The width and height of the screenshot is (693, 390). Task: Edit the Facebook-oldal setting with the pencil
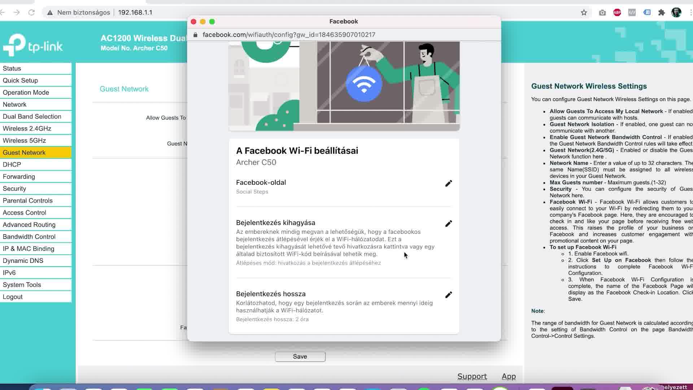[x=448, y=183]
